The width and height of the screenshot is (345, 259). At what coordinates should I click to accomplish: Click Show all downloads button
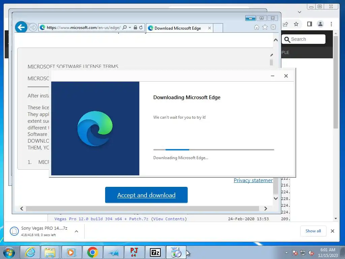(313, 231)
